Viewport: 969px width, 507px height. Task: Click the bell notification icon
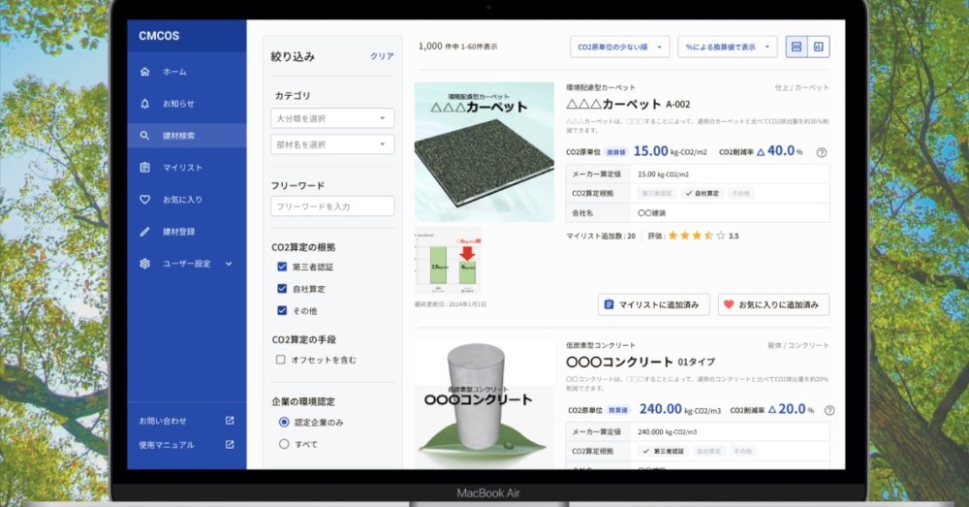(x=144, y=104)
